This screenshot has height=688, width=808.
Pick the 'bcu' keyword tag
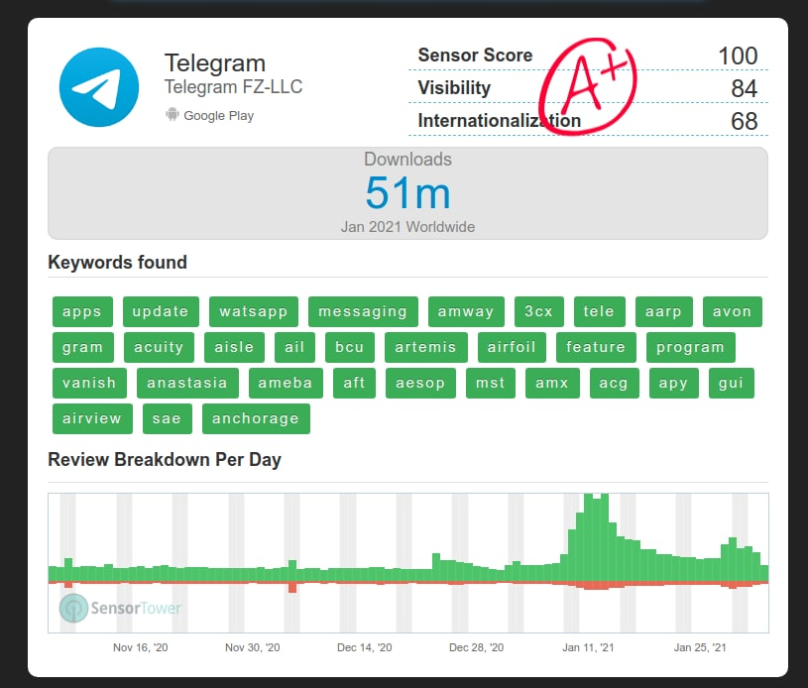350,347
